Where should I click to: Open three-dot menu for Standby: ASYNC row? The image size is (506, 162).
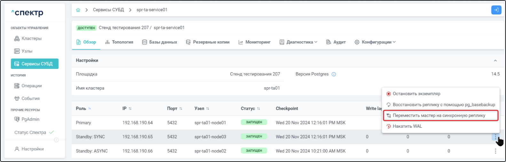pos(495,151)
